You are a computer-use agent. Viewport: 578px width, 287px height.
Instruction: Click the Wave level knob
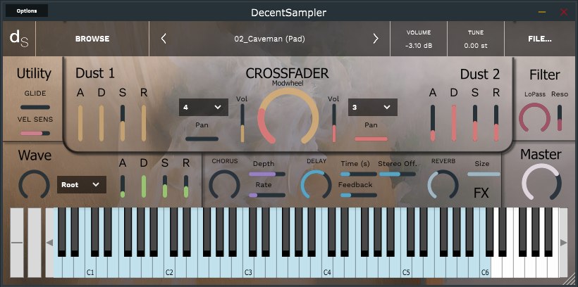tap(34, 185)
